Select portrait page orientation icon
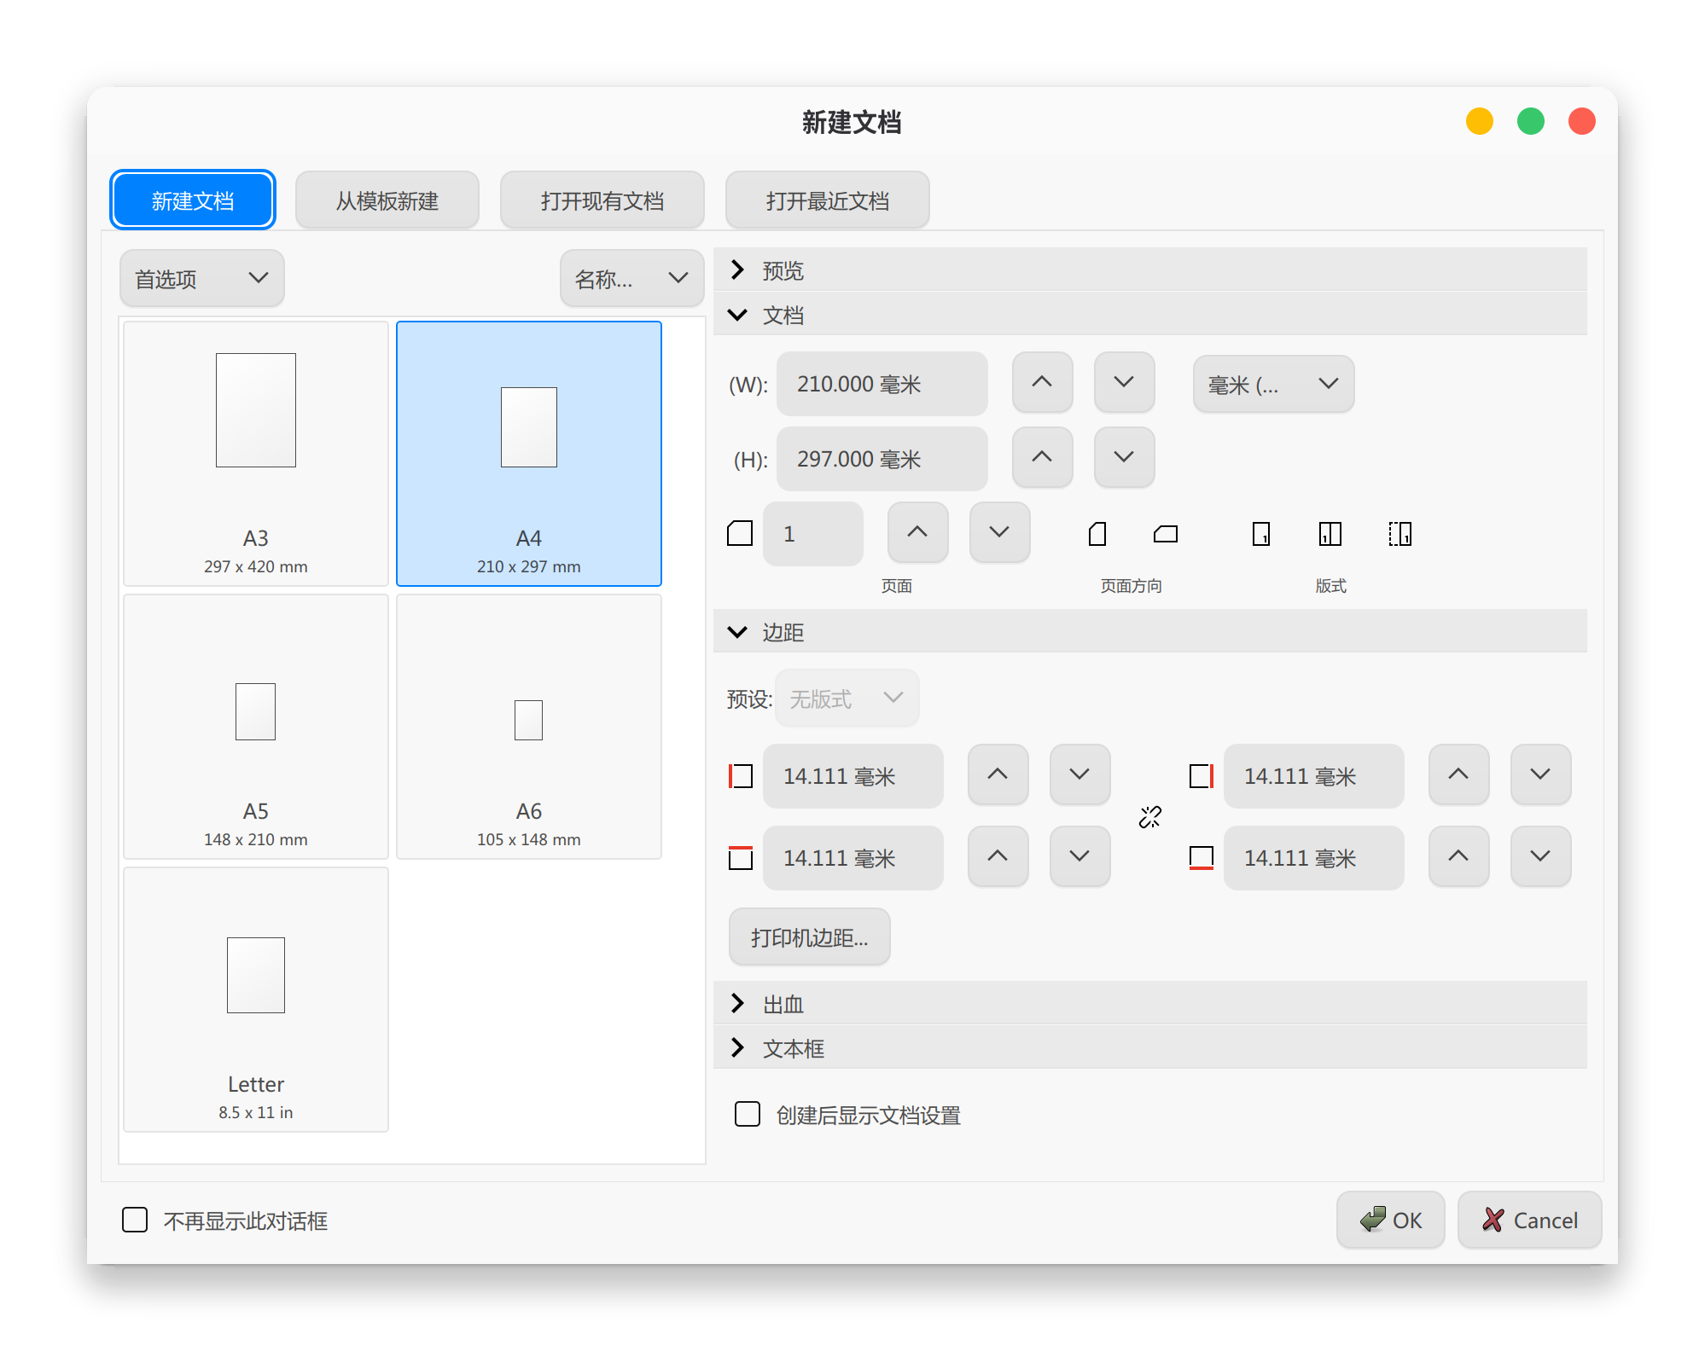Image resolution: width=1705 pixels, height=1351 pixels. 1097,534
